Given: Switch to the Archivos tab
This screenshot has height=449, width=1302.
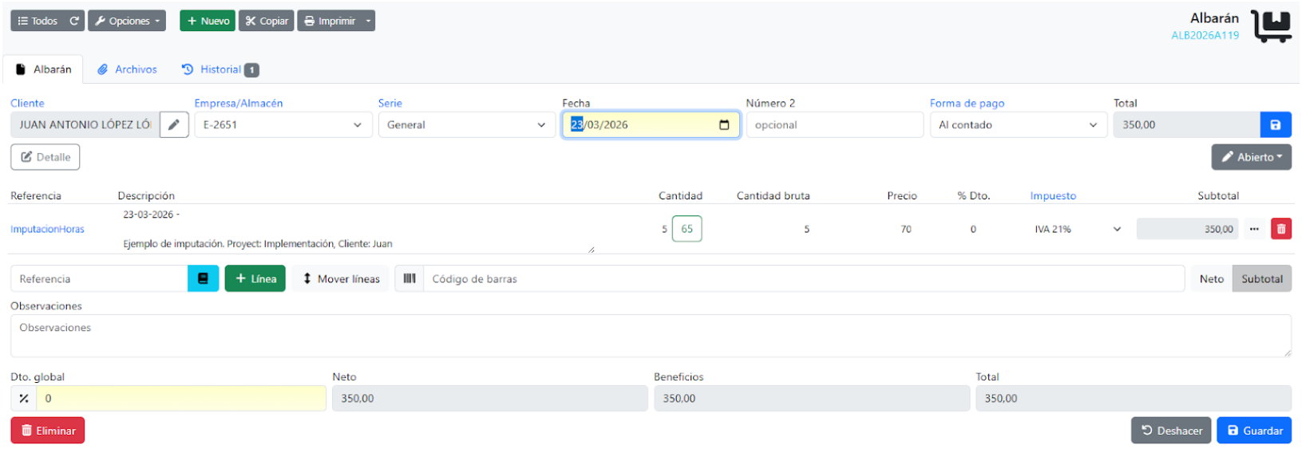Looking at the screenshot, I should [128, 69].
